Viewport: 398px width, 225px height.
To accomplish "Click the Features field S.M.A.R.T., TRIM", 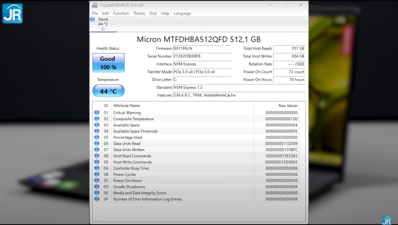I will click(239, 95).
